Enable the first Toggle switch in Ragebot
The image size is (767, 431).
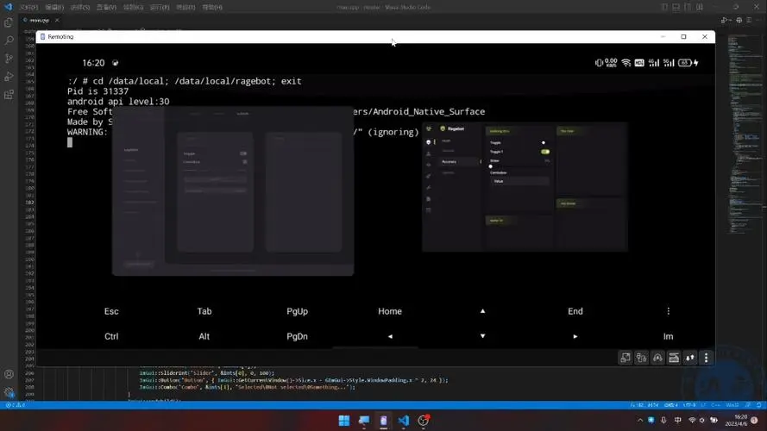pos(544,143)
